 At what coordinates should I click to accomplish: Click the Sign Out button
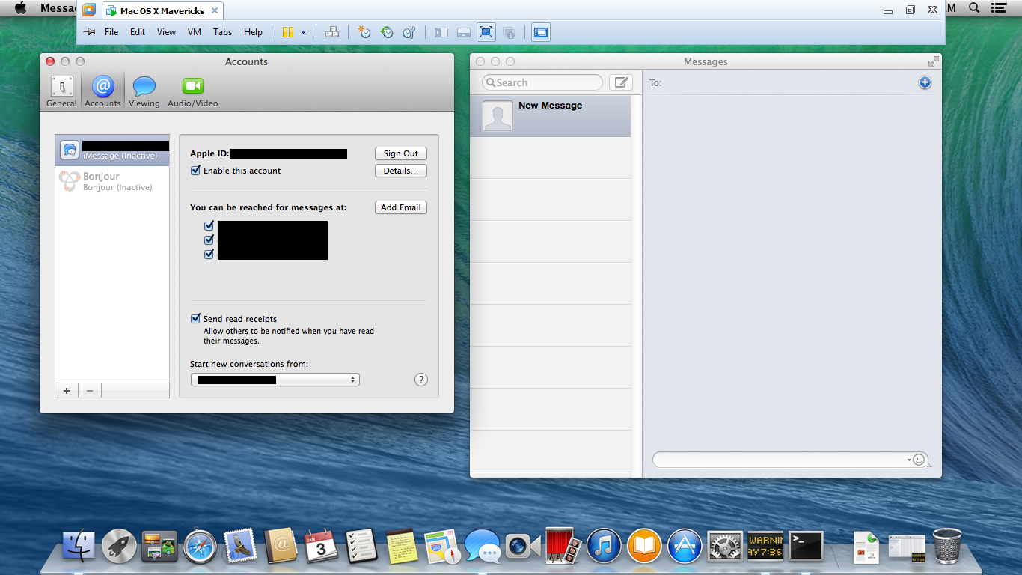coord(401,153)
